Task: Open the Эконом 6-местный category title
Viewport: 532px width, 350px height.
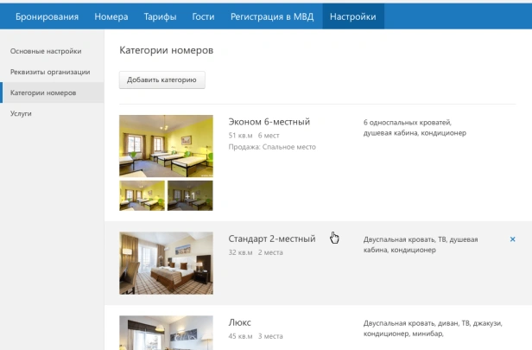Action: pyautogui.click(x=269, y=122)
